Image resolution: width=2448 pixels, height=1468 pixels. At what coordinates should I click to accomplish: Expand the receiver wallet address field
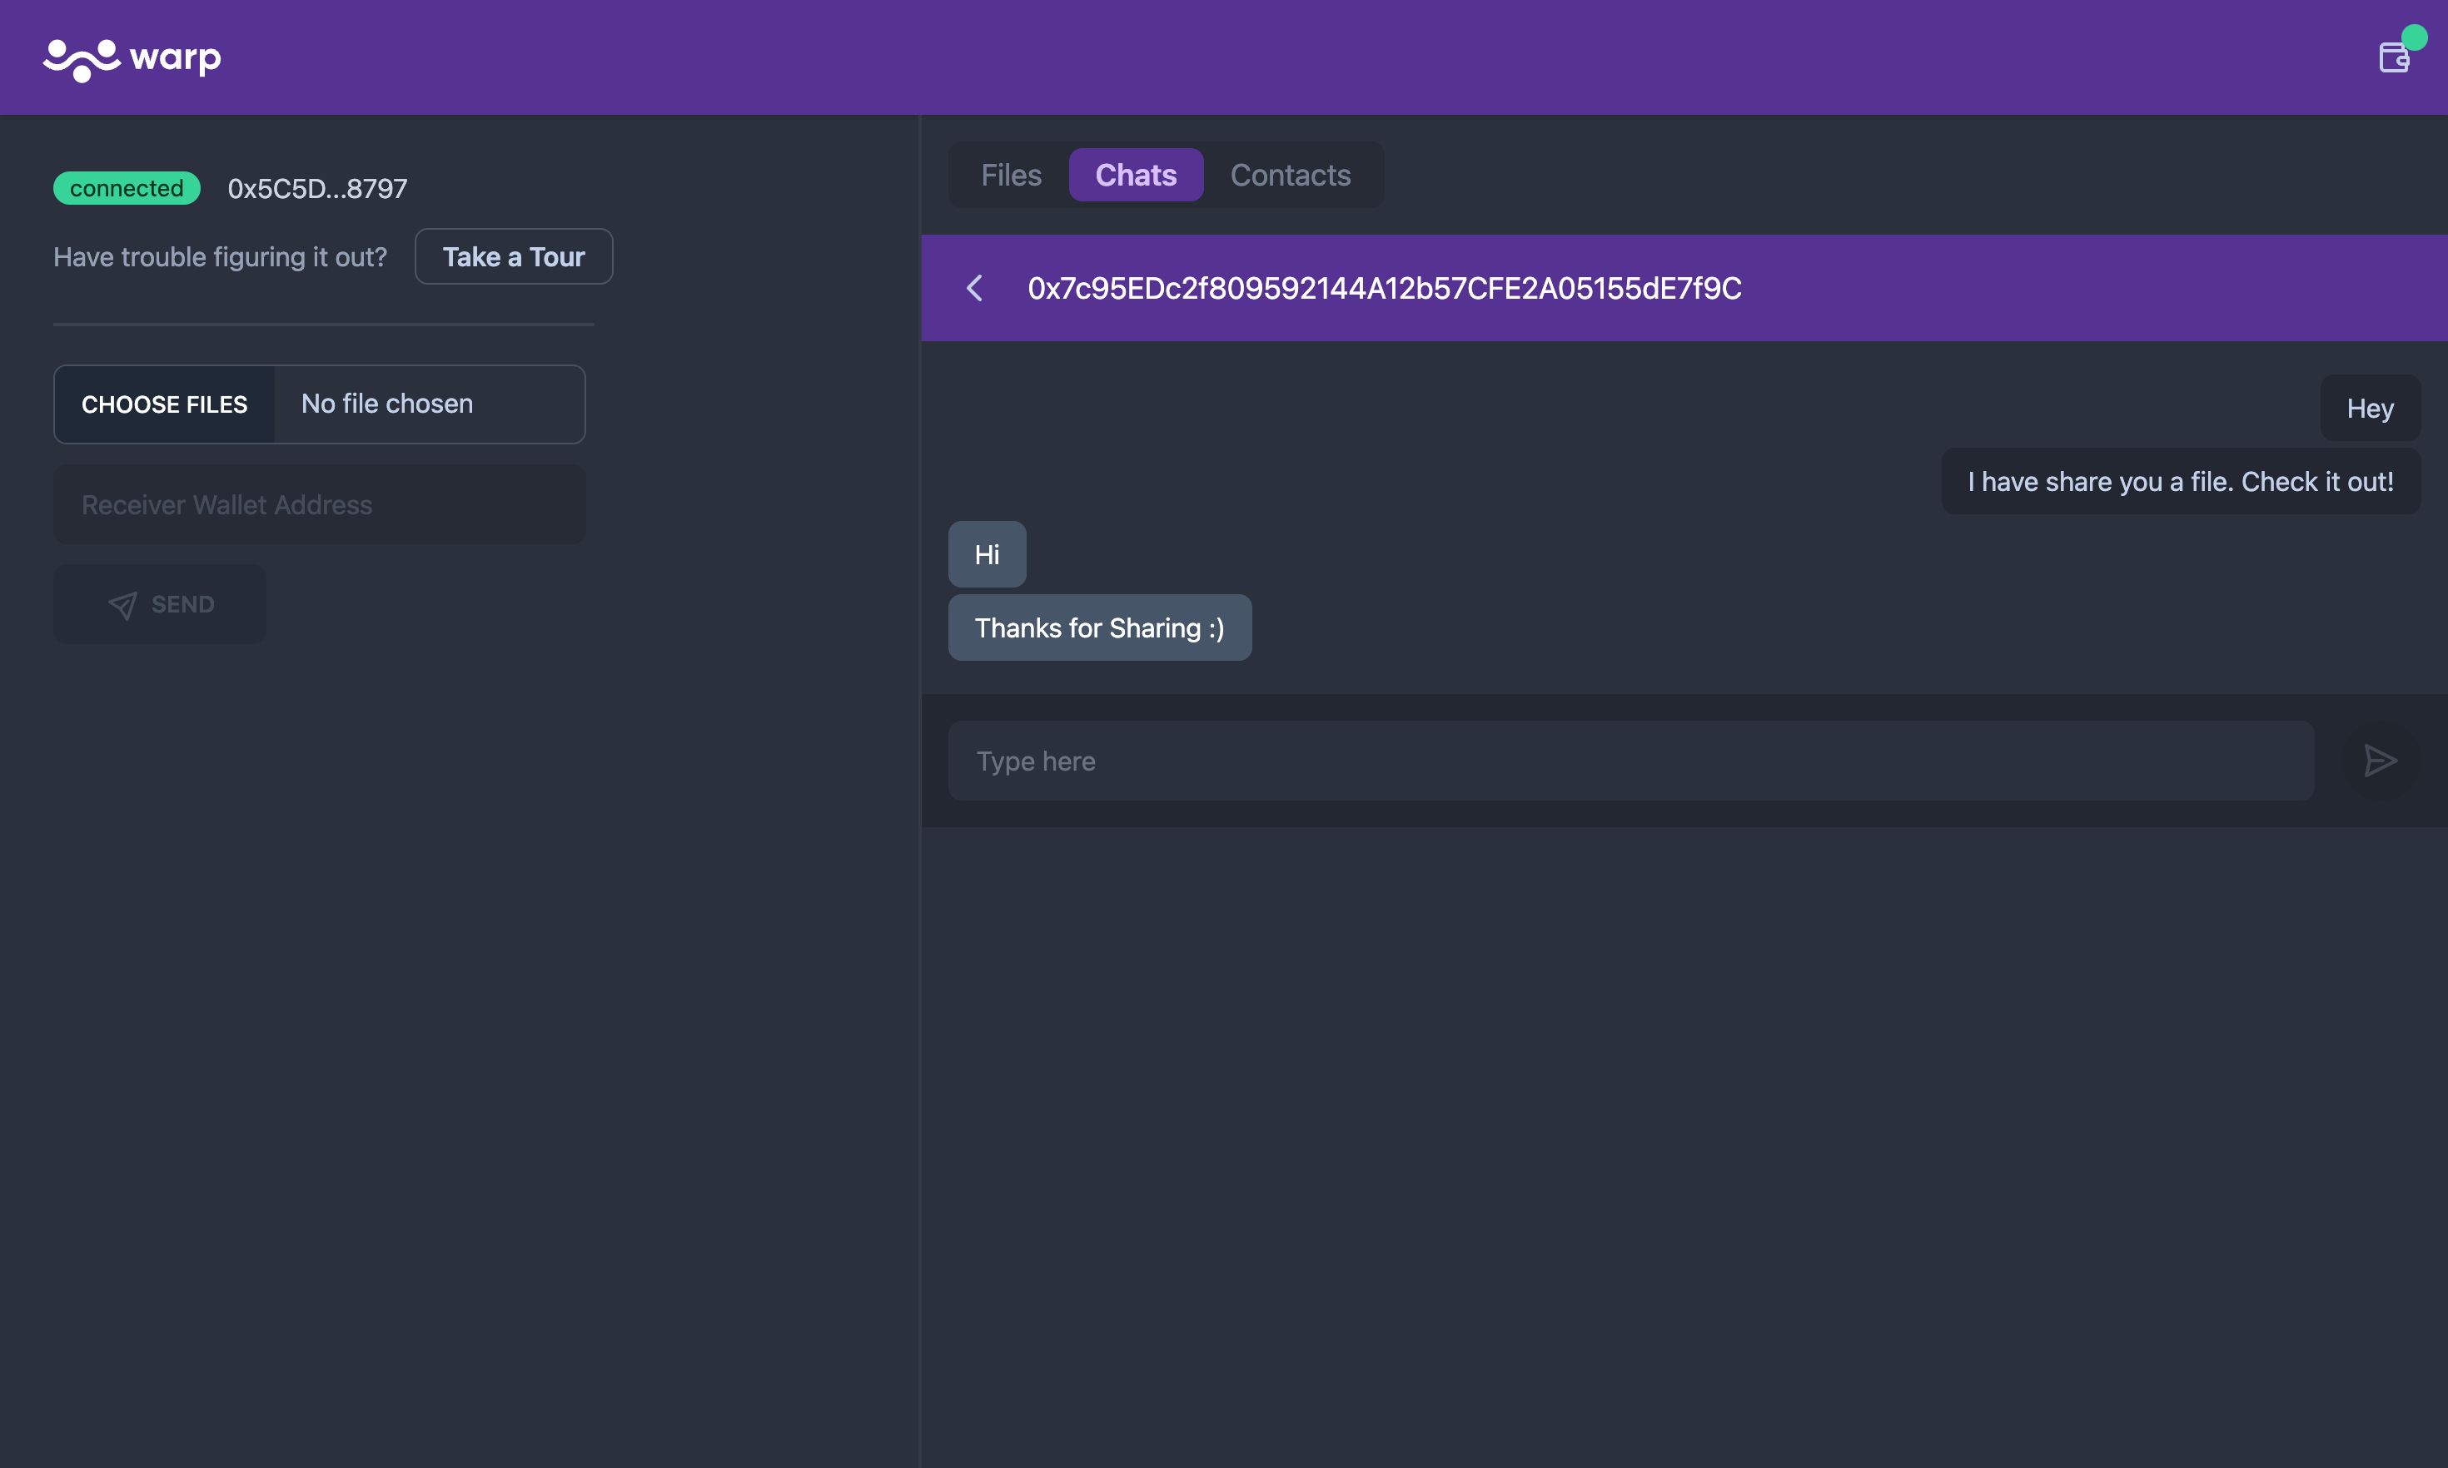tap(318, 503)
